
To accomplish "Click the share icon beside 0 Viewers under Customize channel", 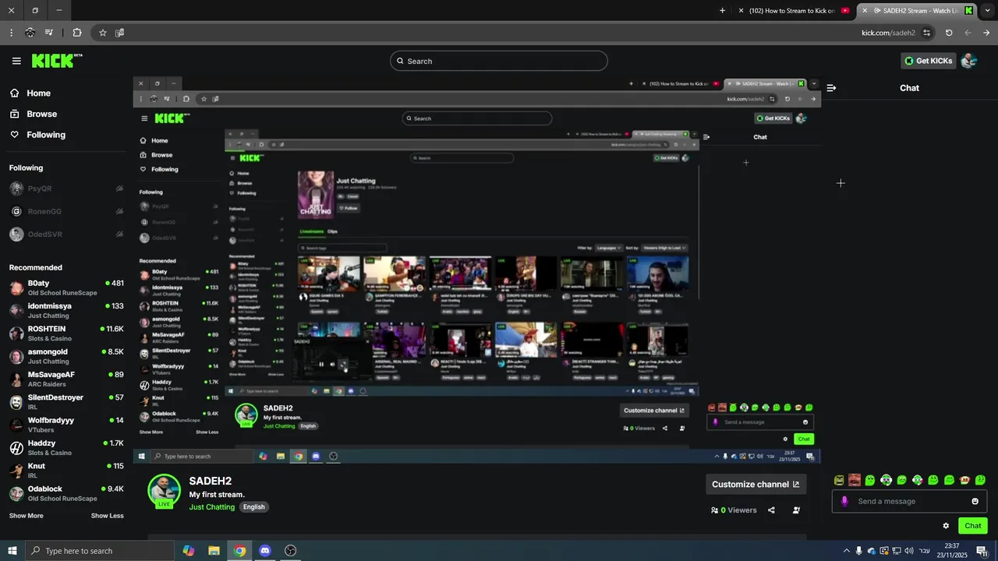I will coord(771,510).
